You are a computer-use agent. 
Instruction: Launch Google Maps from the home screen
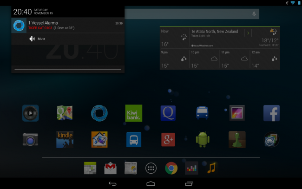pyautogui.click(x=65, y=113)
